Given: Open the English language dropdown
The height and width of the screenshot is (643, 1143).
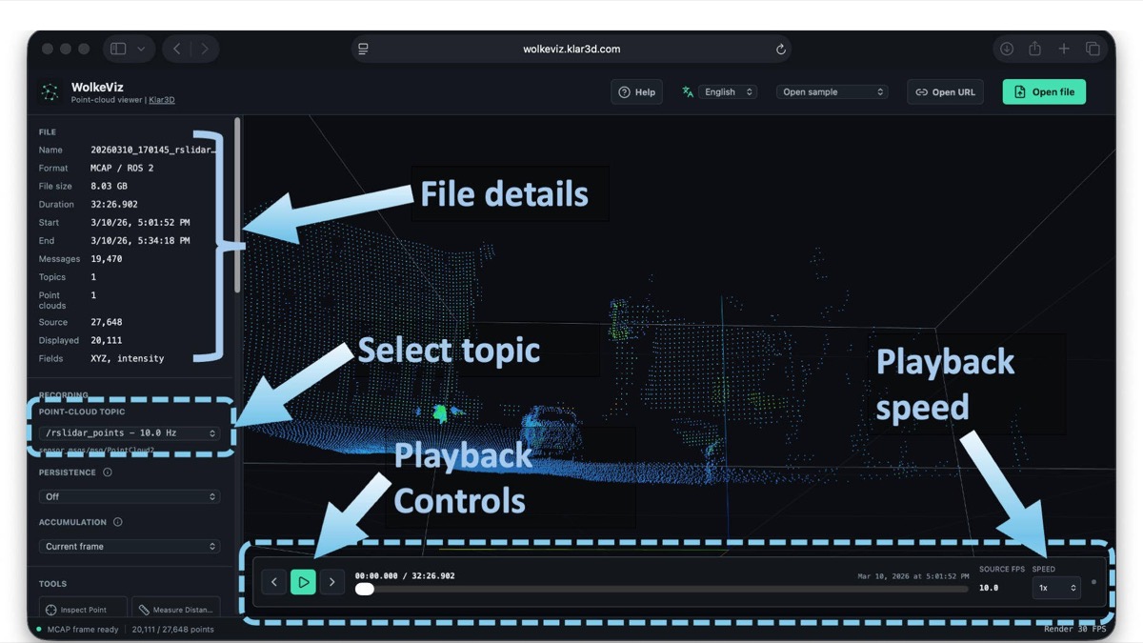Looking at the screenshot, I should (x=728, y=92).
